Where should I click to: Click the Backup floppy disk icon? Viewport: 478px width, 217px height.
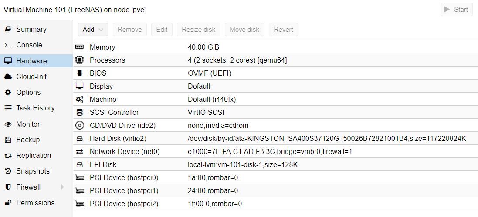tap(8, 140)
